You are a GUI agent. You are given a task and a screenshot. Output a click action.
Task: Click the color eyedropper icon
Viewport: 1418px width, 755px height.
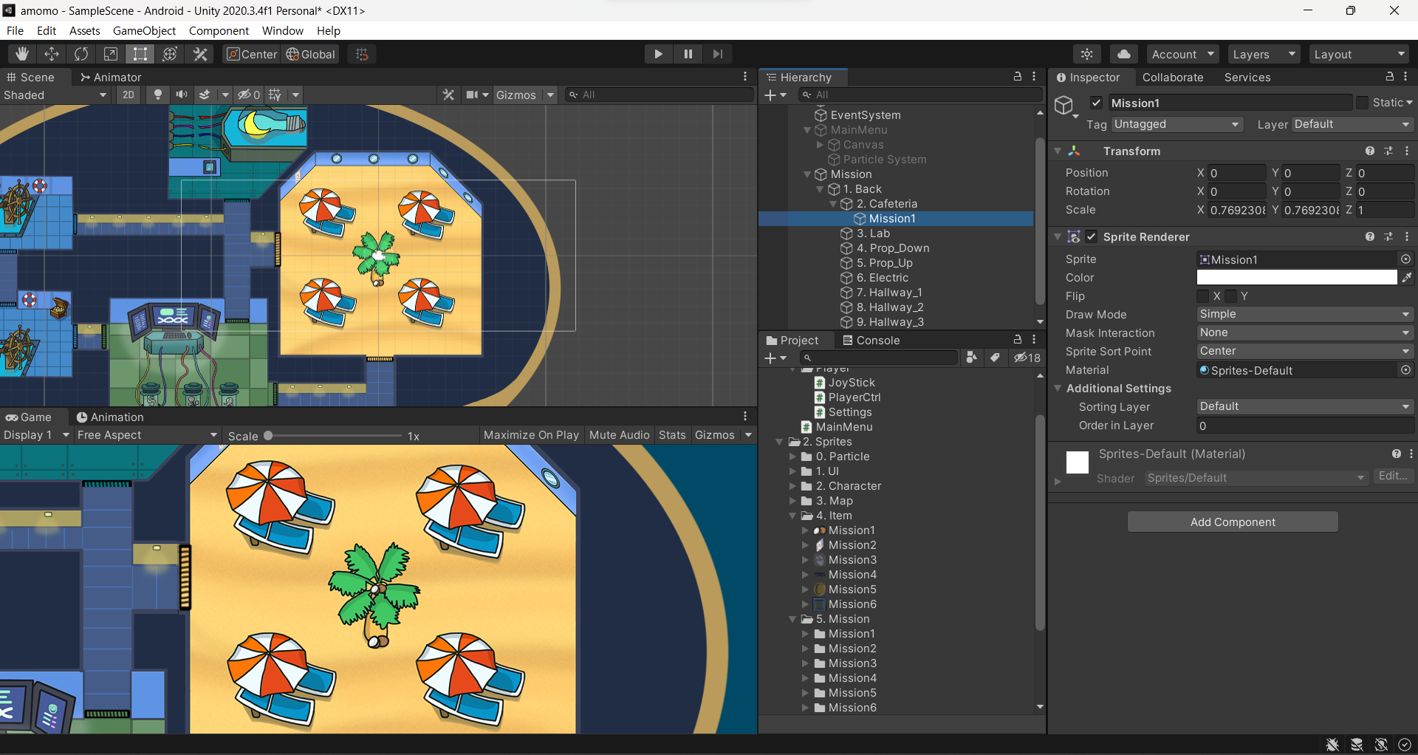tap(1407, 277)
